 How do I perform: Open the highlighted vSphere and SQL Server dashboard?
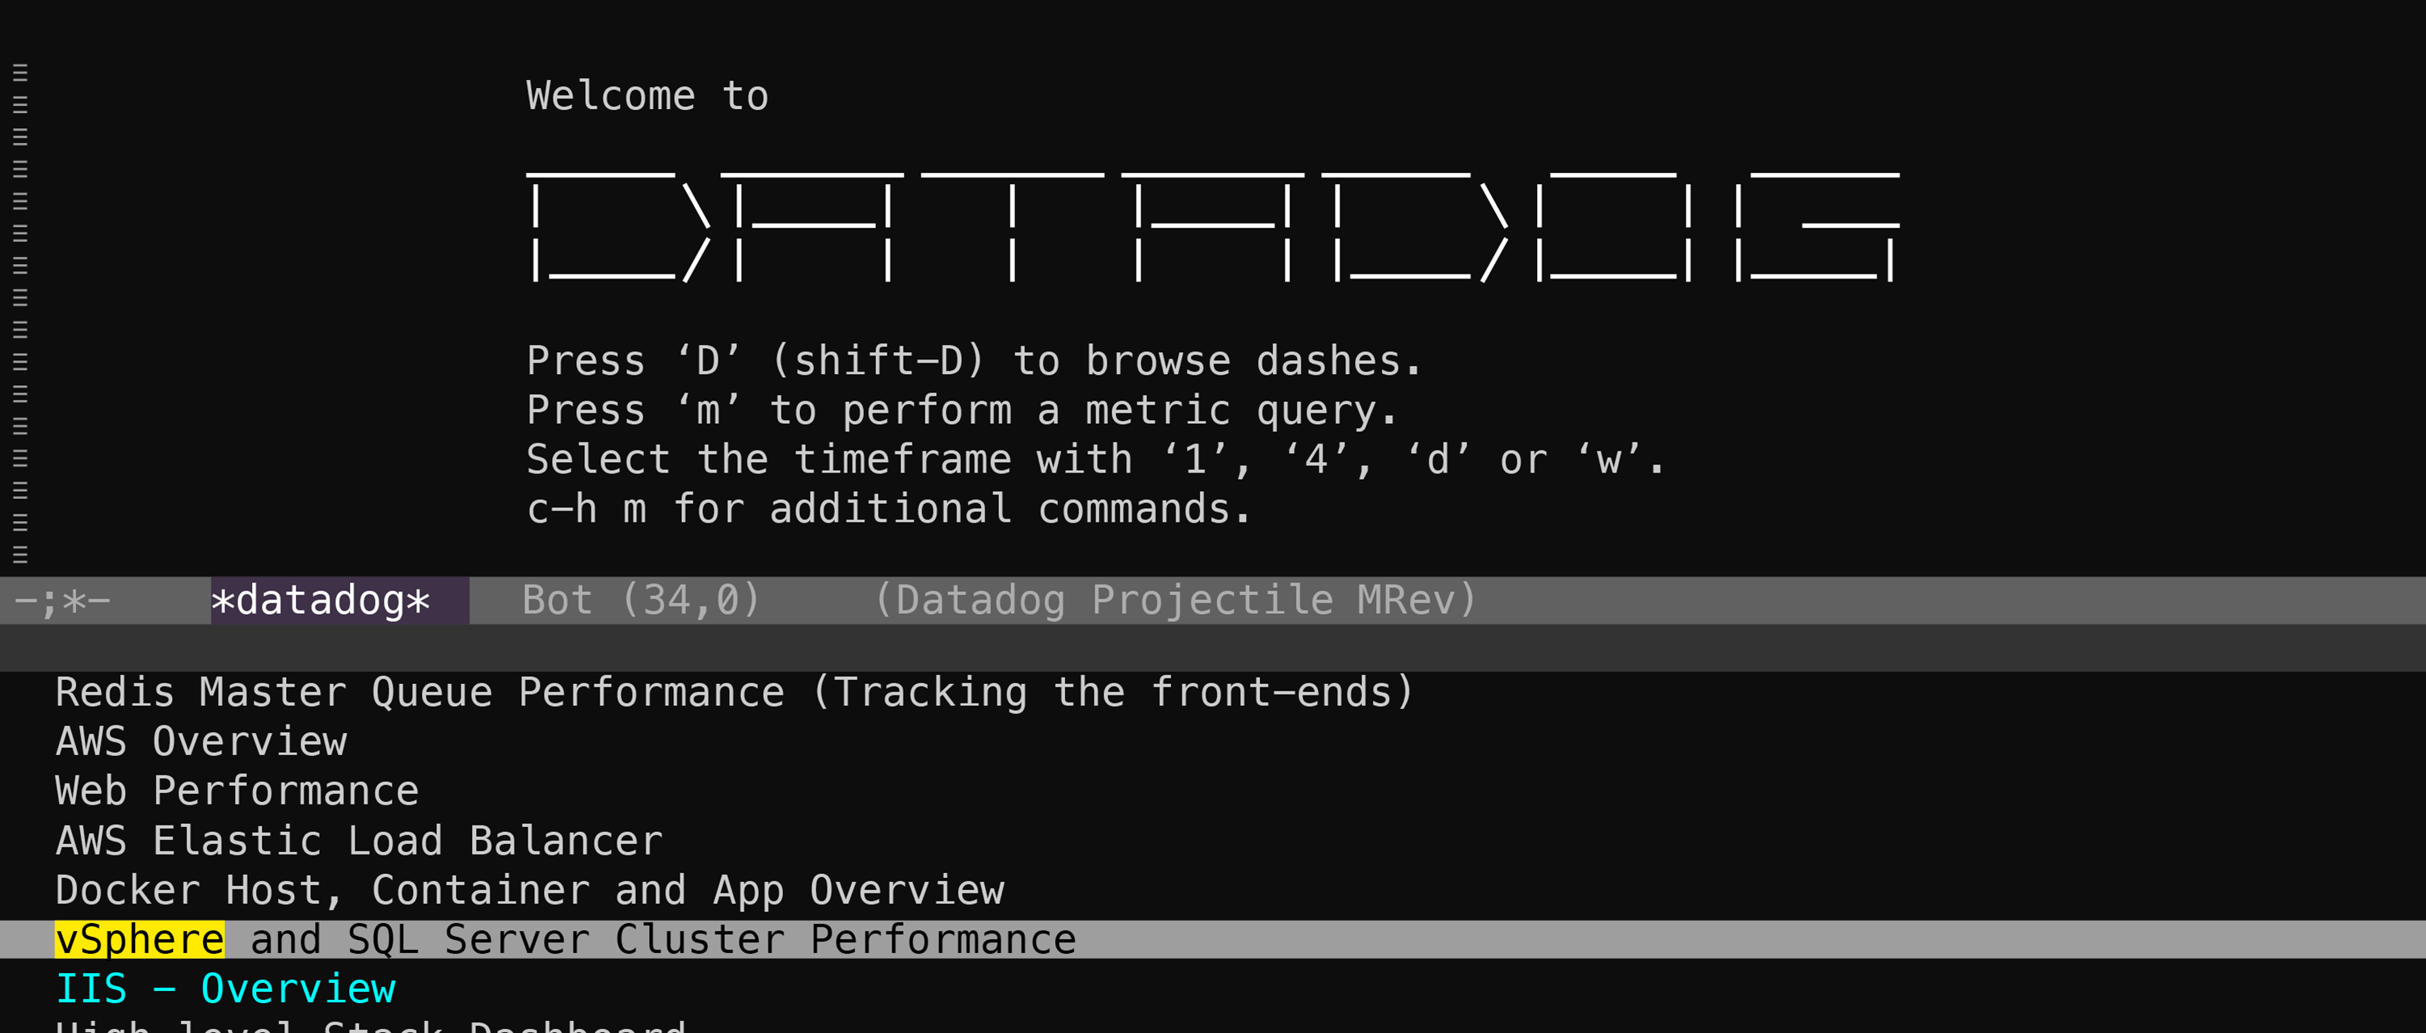565,938
